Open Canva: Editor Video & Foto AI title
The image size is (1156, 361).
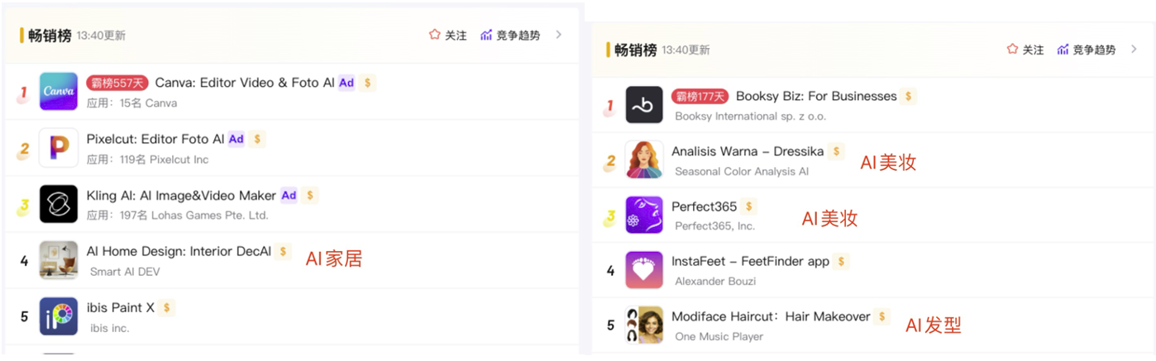click(x=245, y=83)
